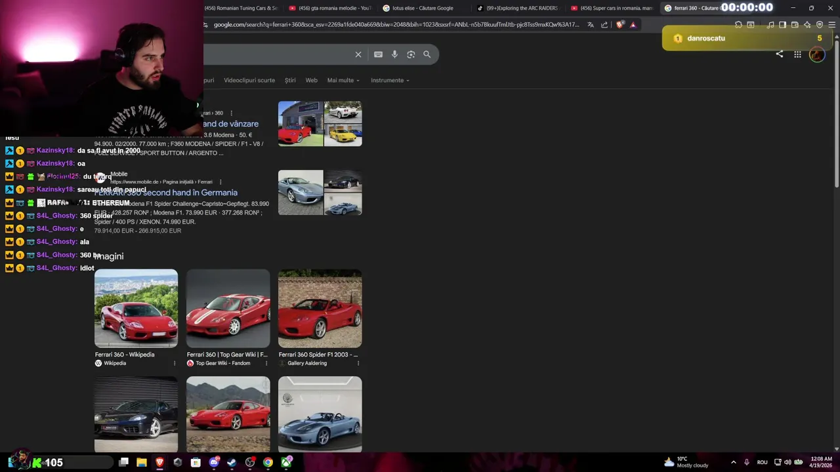Open File Explorer from taskbar
Viewport: 840px width, 472px height.
tap(142, 462)
